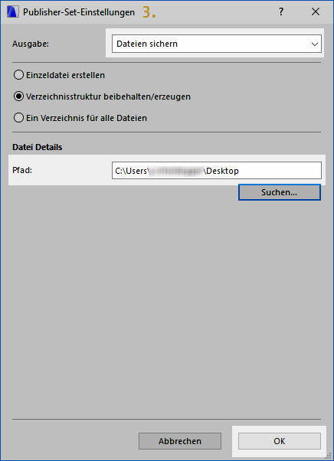This screenshot has width=334, height=461.
Task: Click the ArchiCAD icon in the title bar
Action: (x=13, y=12)
